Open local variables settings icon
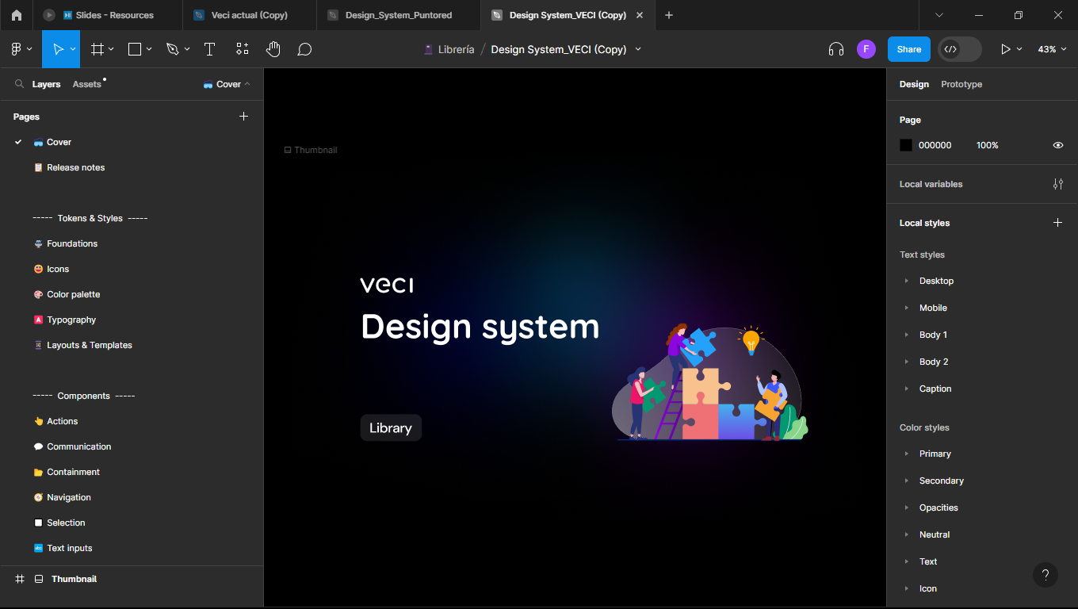The height and width of the screenshot is (609, 1078). pyautogui.click(x=1057, y=184)
